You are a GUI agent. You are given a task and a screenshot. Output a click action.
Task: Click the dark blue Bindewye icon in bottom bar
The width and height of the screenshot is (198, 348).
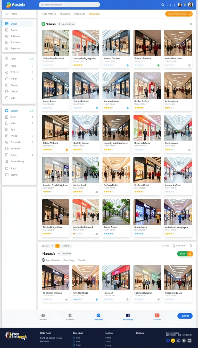click(128, 315)
